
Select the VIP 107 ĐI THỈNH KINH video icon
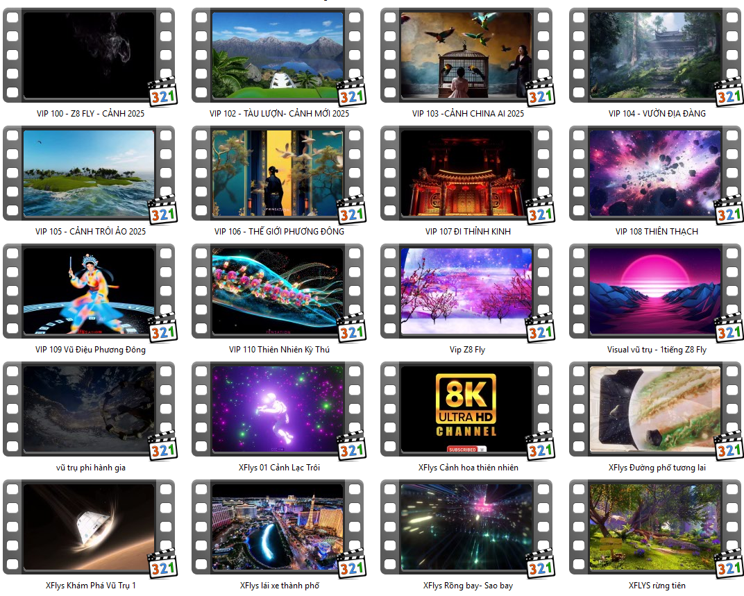[466, 173]
